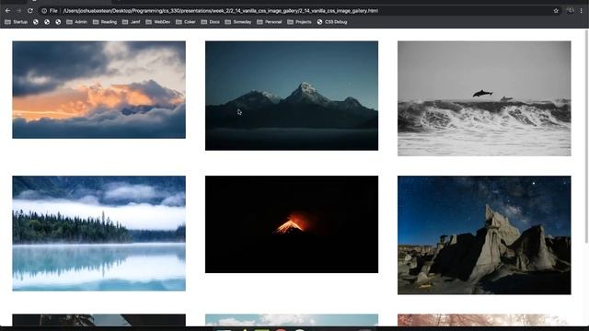Open the Docs bookmarks folder
The height and width of the screenshot is (331, 589).
click(x=211, y=22)
